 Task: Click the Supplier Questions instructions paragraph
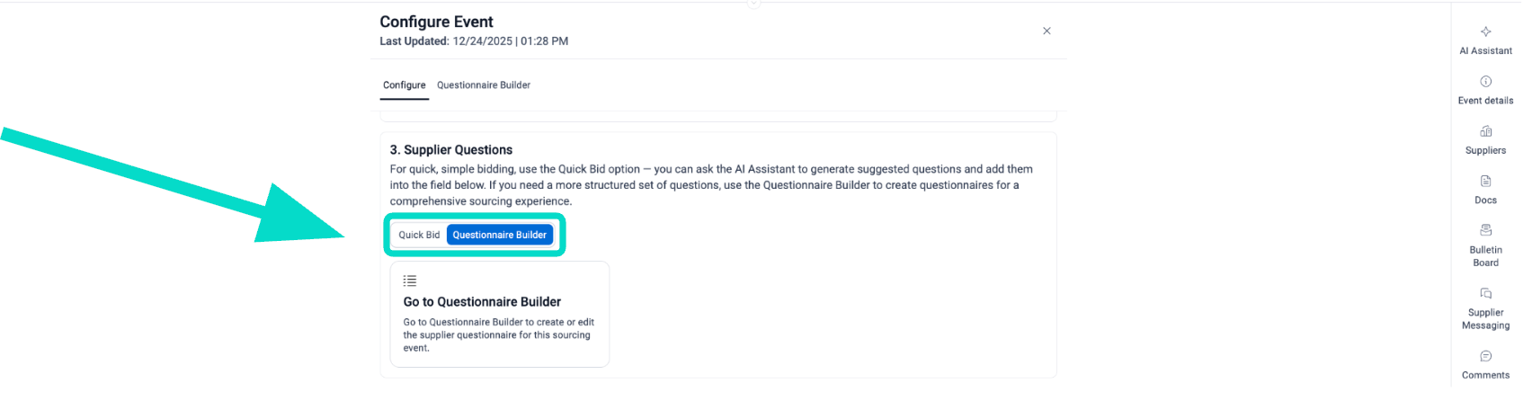(x=710, y=185)
